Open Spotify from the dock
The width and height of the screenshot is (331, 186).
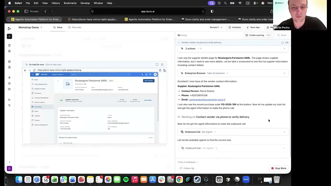126,180
